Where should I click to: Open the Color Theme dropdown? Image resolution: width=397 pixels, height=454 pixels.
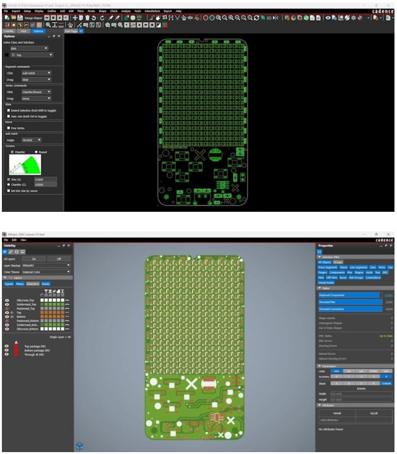46,272
